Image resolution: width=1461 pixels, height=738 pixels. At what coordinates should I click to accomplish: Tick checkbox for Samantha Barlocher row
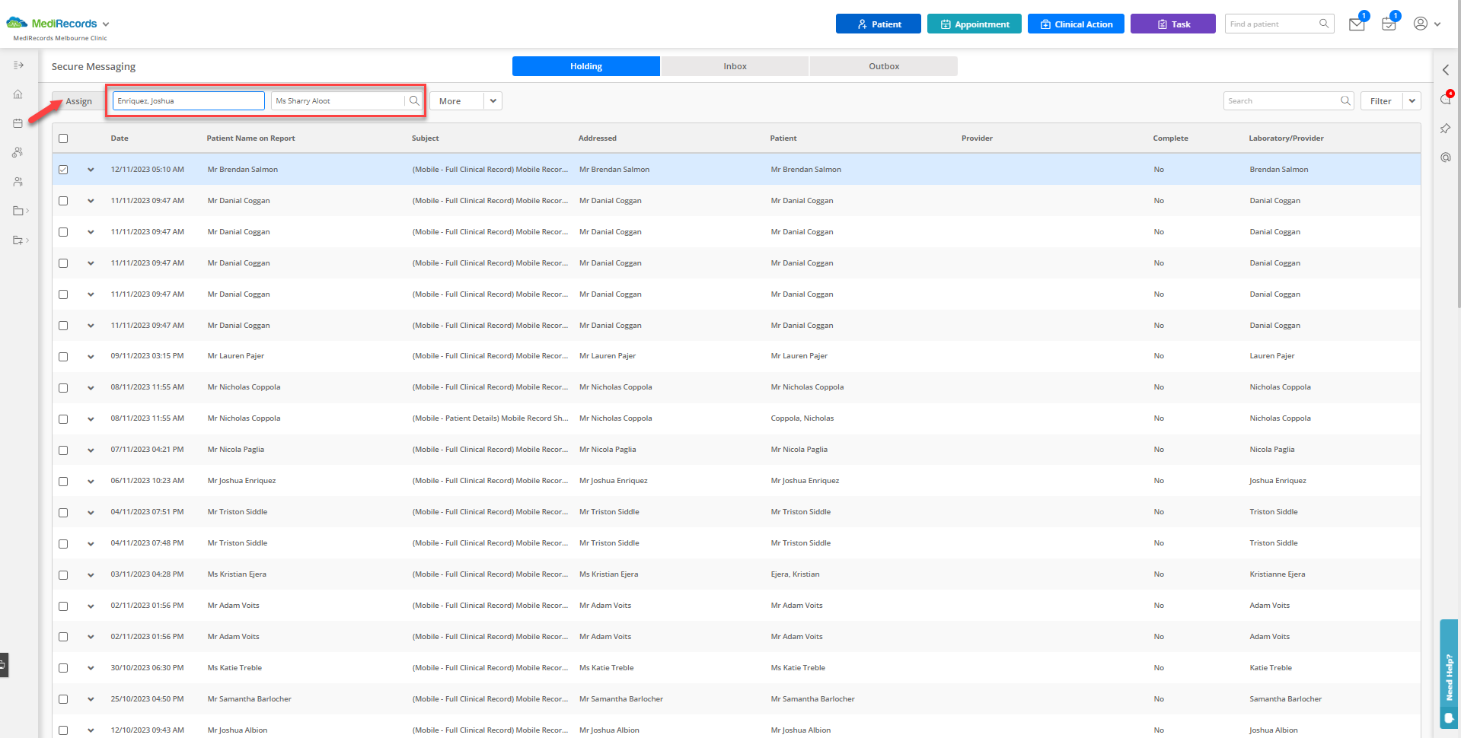[x=63, y=699]
